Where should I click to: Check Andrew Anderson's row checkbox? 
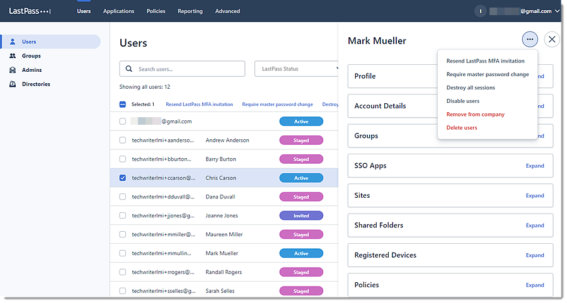[123, 140]
